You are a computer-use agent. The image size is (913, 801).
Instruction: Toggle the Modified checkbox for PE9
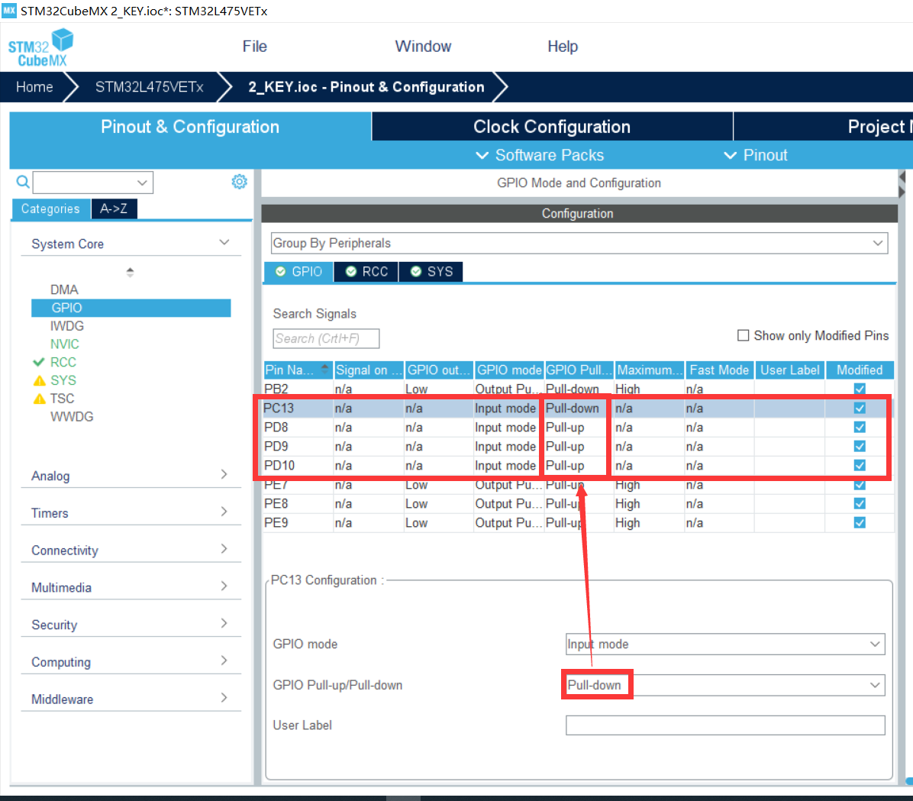(860, 522)
